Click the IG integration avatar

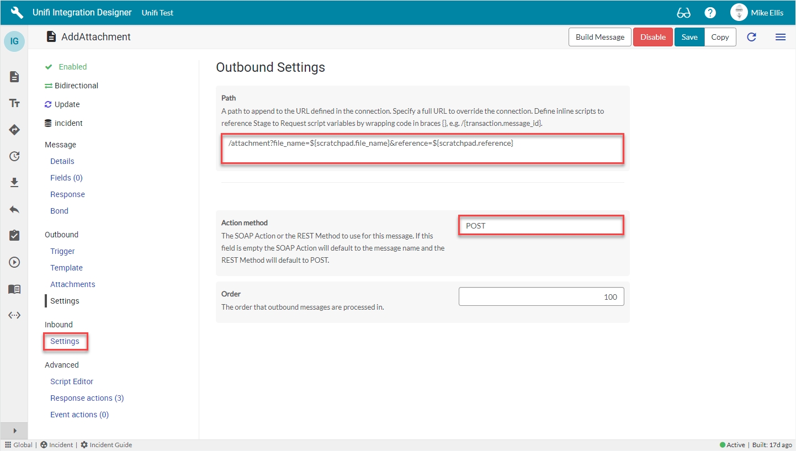coord(14,41)
